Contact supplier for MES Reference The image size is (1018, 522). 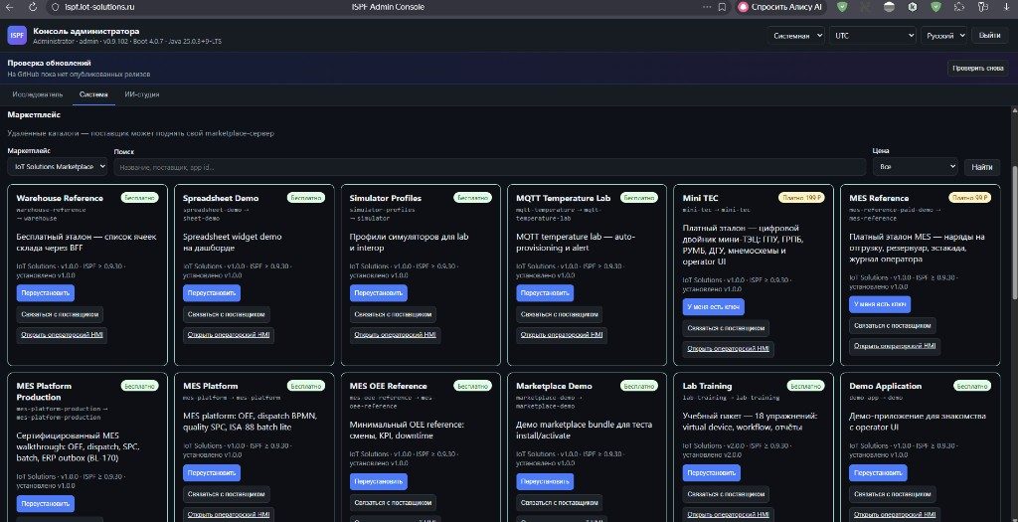[893, 325]
